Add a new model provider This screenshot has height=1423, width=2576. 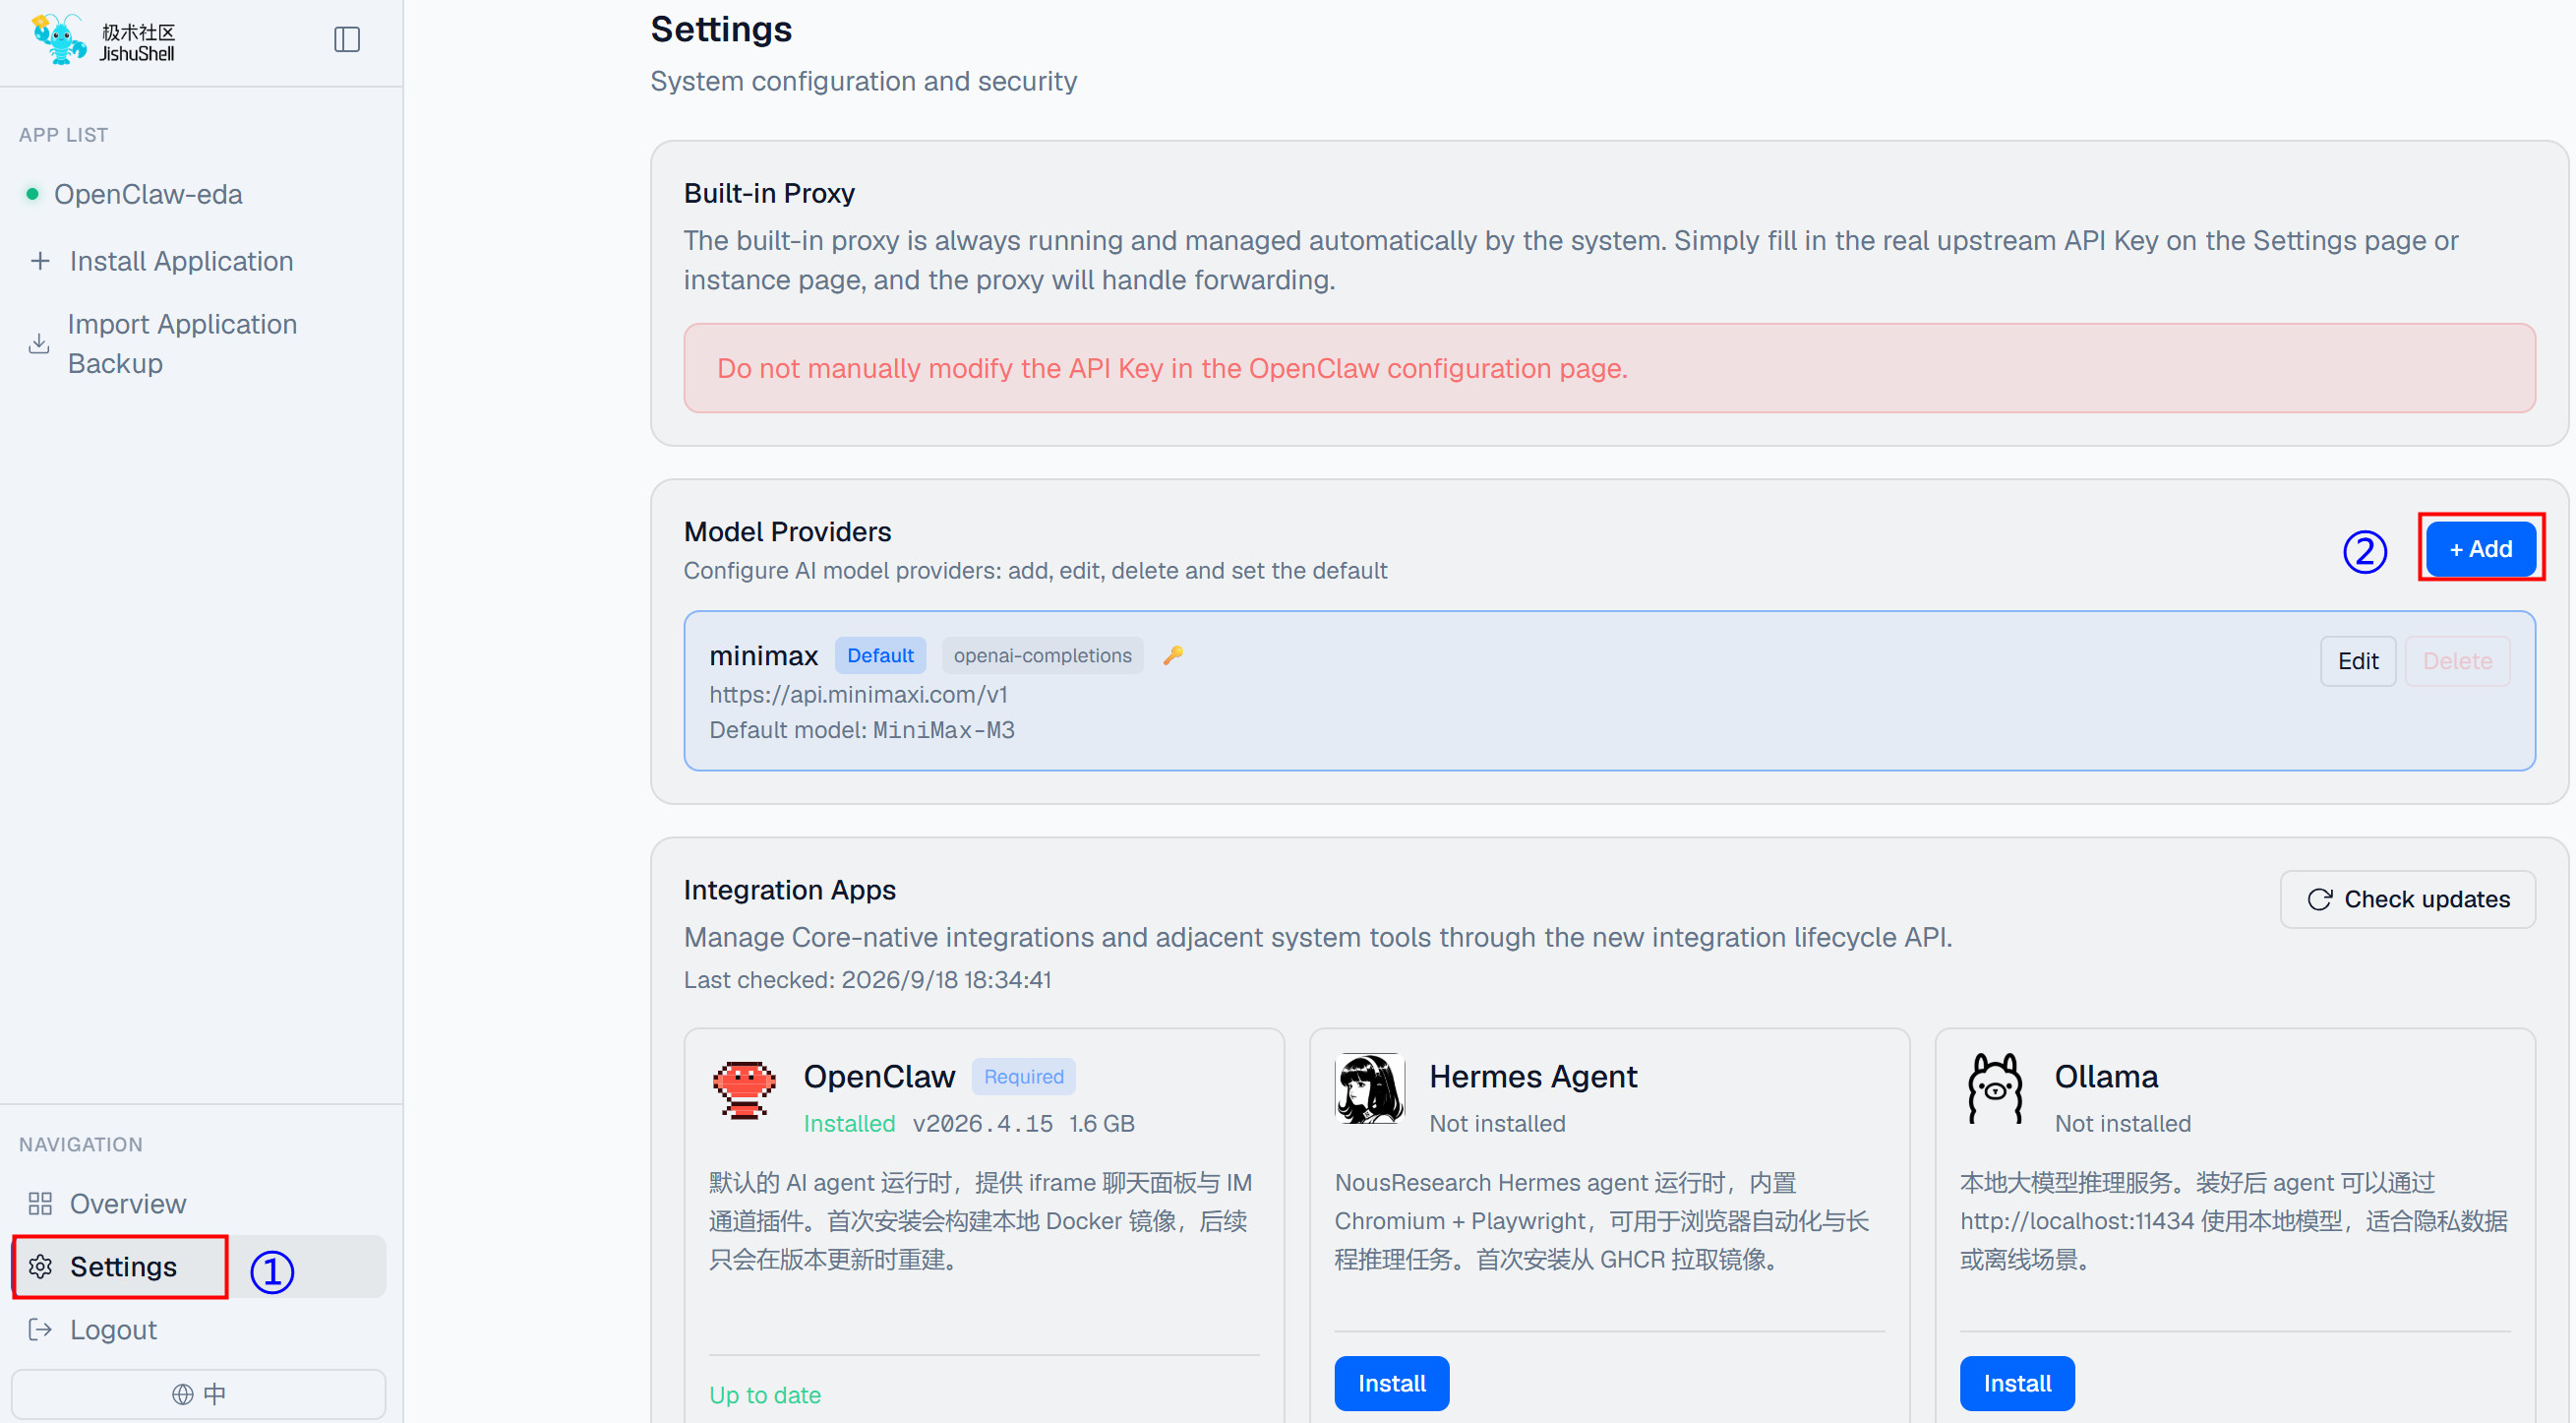[2481, 548]
